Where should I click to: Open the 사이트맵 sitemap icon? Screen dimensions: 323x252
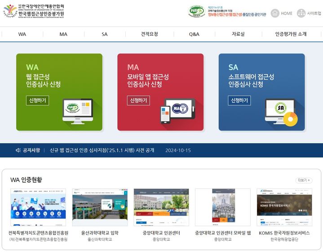point(301,13)
